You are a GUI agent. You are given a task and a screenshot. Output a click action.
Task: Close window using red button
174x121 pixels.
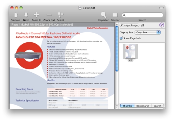pos(12,8)
